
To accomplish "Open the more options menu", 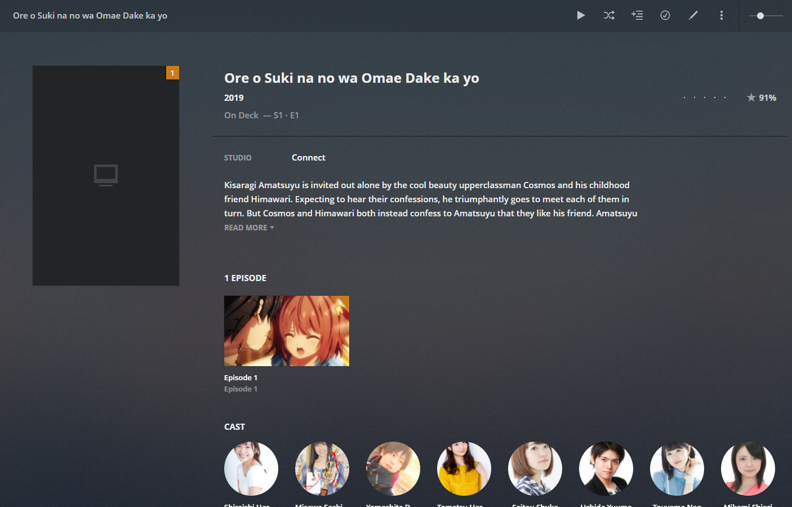I will 722,15.
